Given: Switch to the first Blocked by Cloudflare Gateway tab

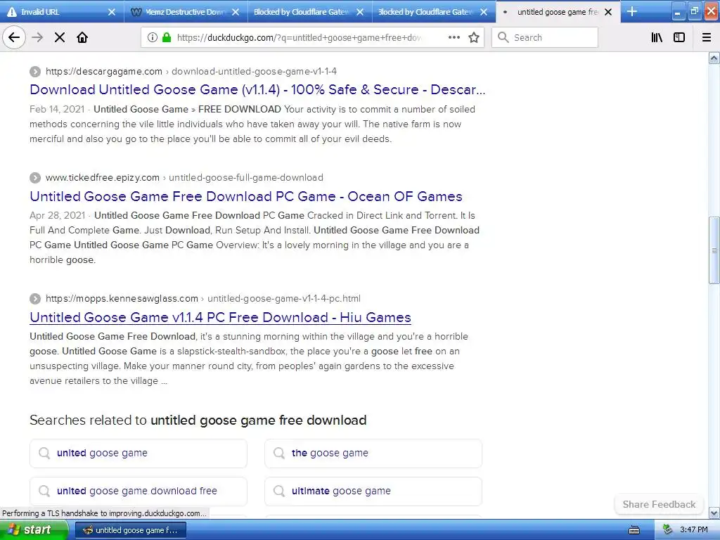Looking at the screenshot, I should click(309, 12).
